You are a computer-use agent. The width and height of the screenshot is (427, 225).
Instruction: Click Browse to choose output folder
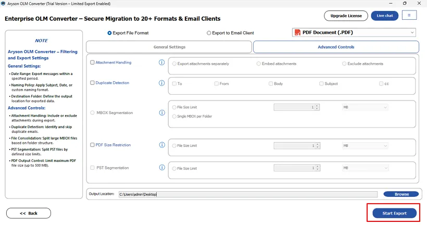coord(401,194)
